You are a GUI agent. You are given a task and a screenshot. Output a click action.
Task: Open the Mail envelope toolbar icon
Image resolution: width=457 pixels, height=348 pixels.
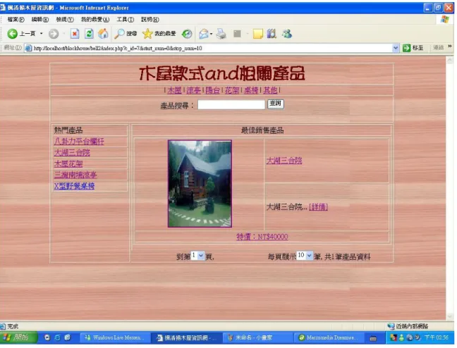(204, 34)
